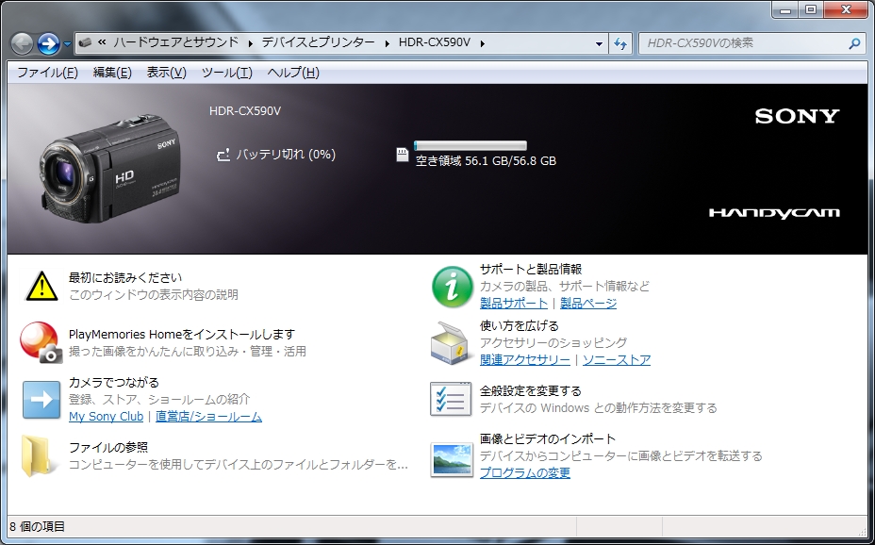The height and width of the screenshot is (545, 875).
Task: Click the PlayMemories Home camera ball icon
Action: click(41, 342)
